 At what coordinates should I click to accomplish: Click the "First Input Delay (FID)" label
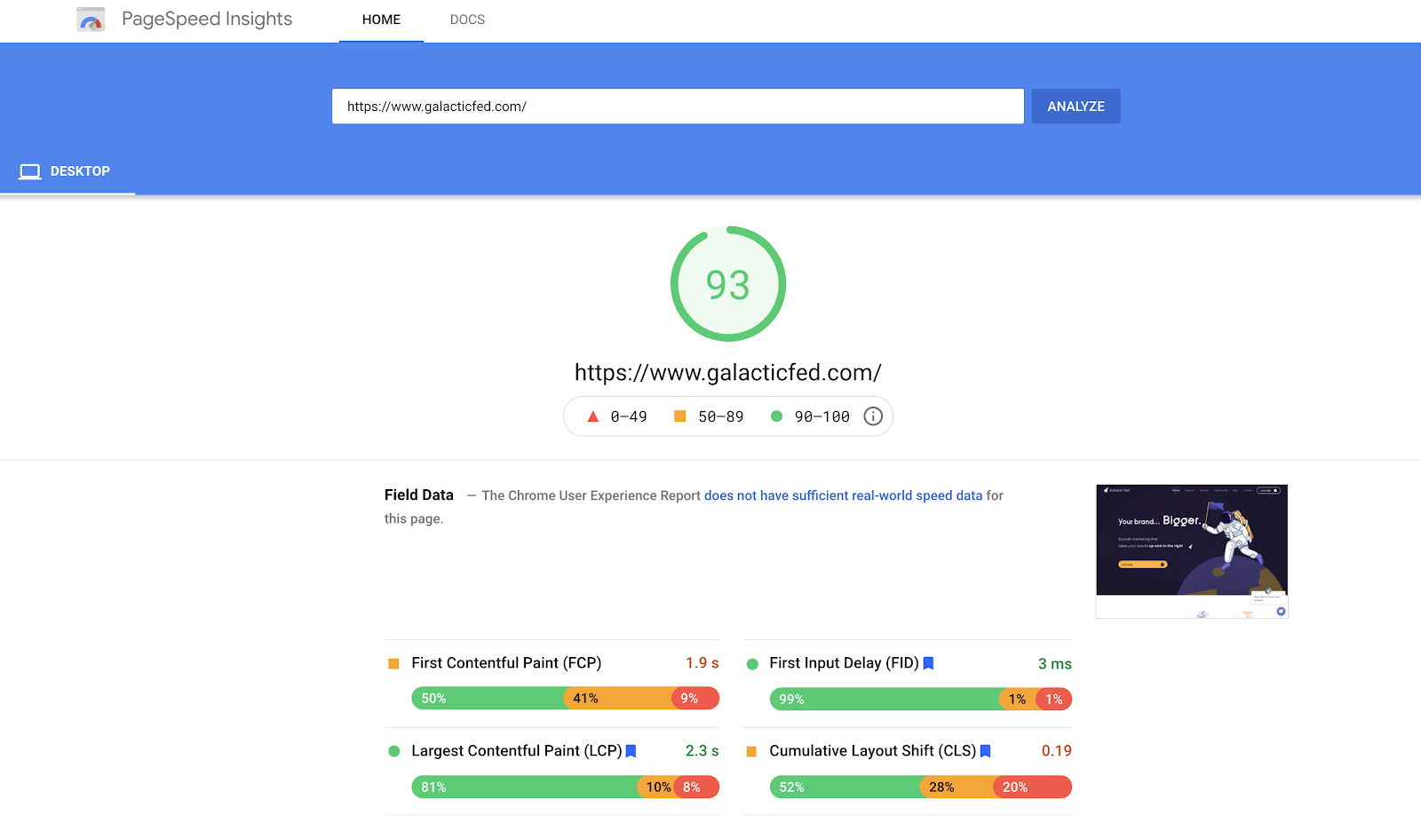844,663
